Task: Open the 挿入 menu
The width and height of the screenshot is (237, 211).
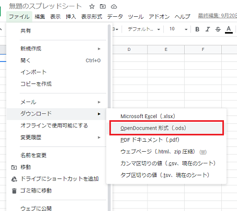Action: tap(71, 17)
